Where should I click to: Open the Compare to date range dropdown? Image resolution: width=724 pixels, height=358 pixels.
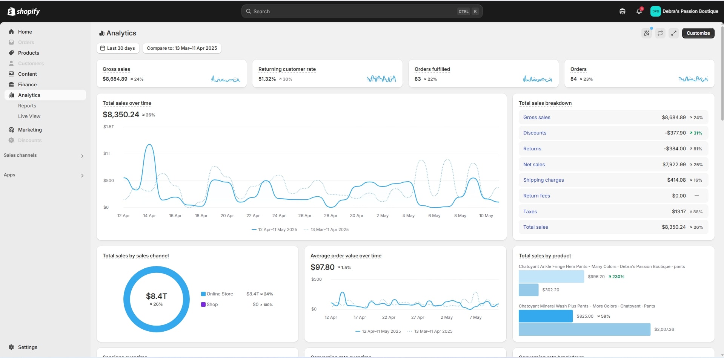coord(182,48)
